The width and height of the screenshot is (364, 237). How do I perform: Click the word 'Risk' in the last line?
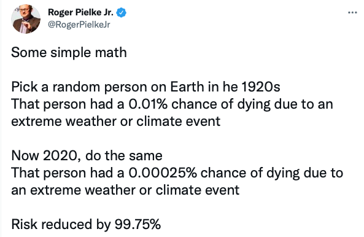pyautogui.click(x=24, y=225)
